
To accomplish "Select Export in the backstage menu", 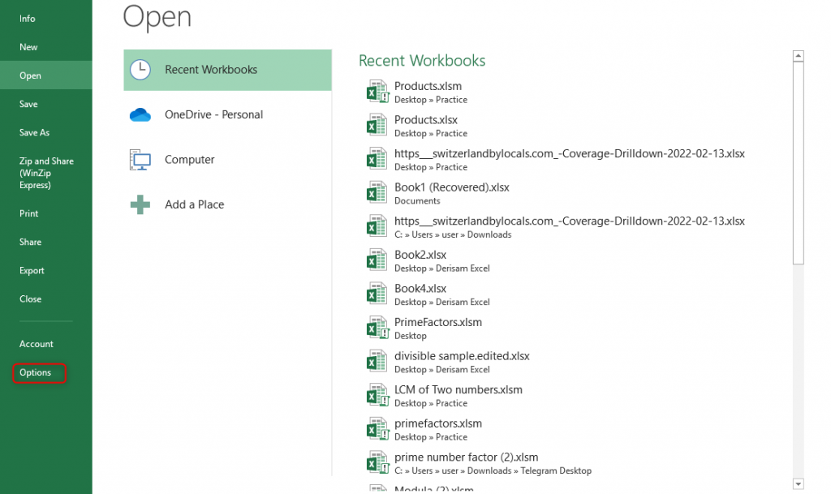I will click(x=32, y=270).
